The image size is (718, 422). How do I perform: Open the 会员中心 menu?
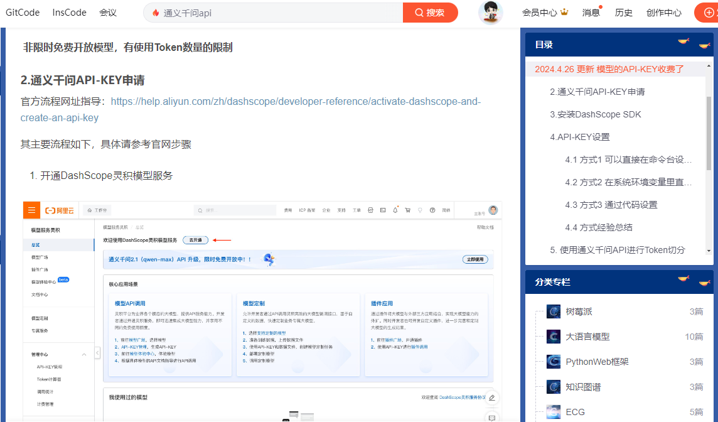click(x=545, y=13)
